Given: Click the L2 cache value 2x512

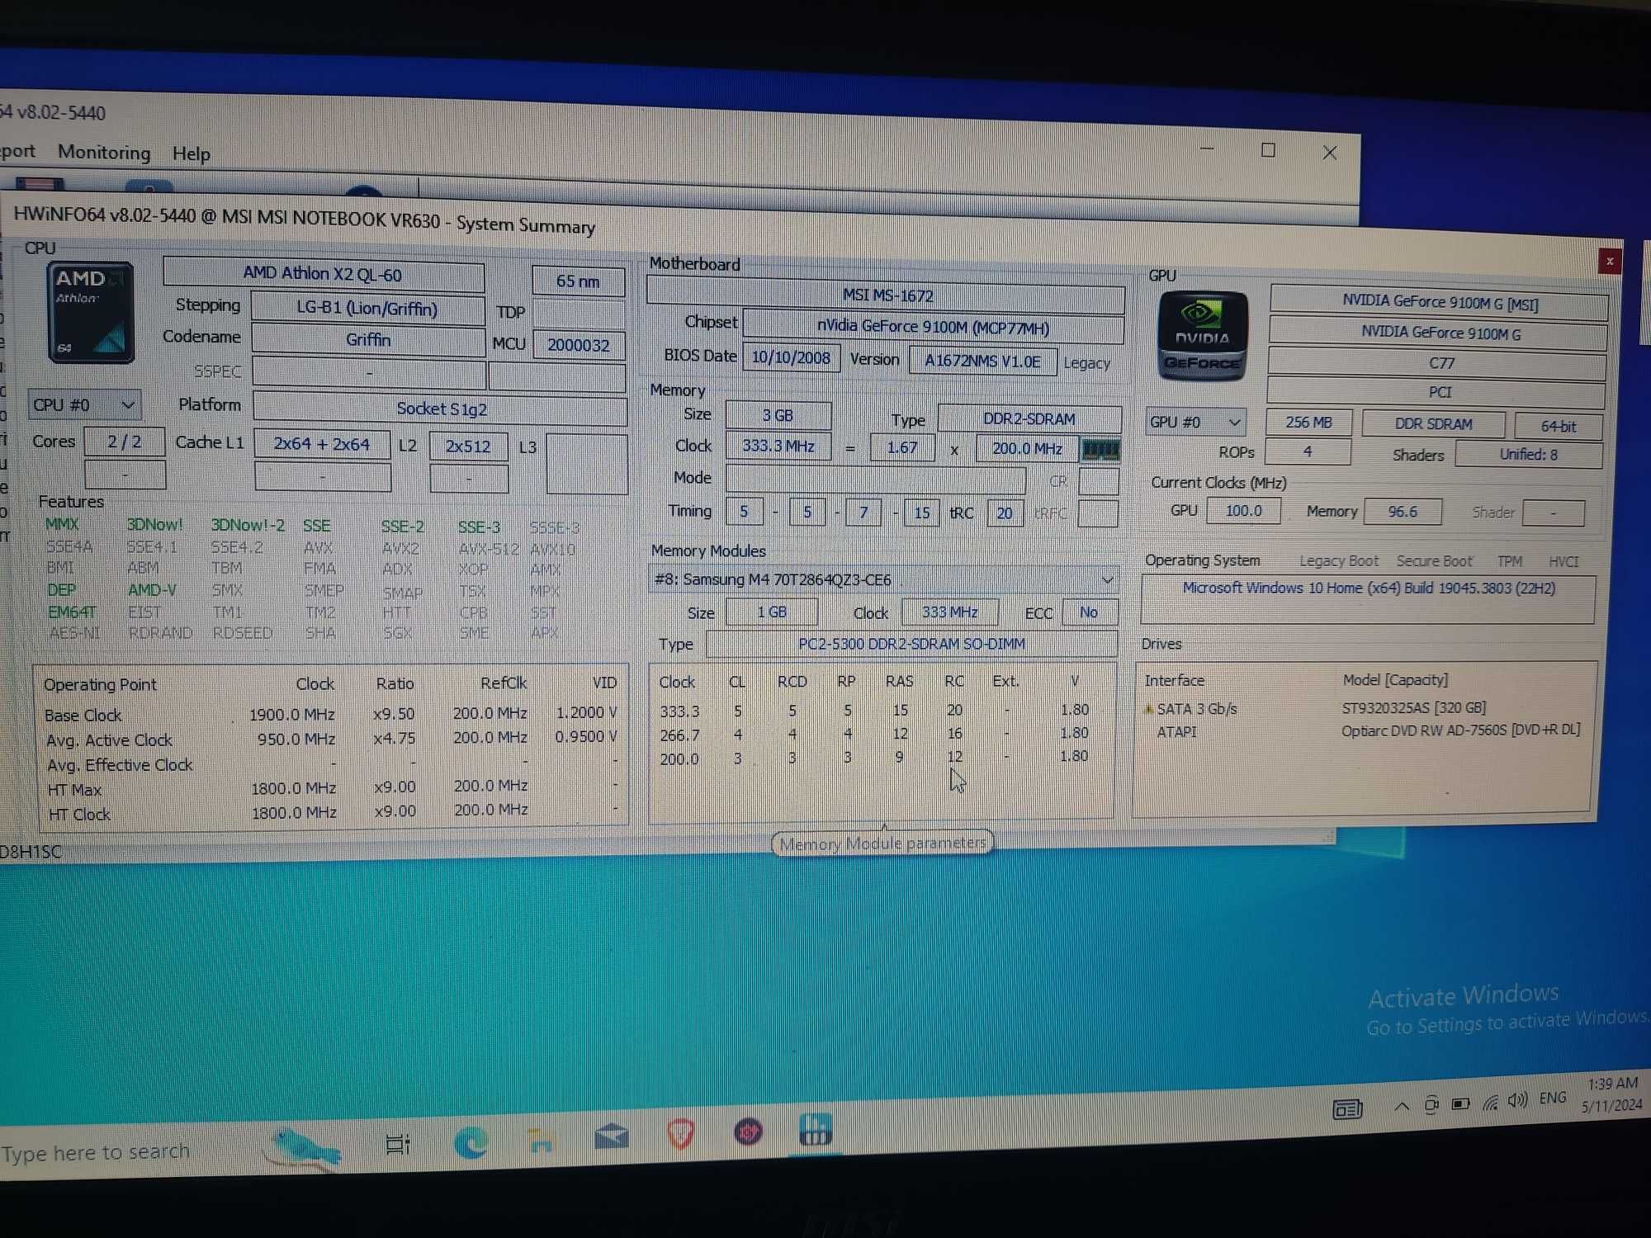Looking at the screenshot, I should (x=468, y=447).
